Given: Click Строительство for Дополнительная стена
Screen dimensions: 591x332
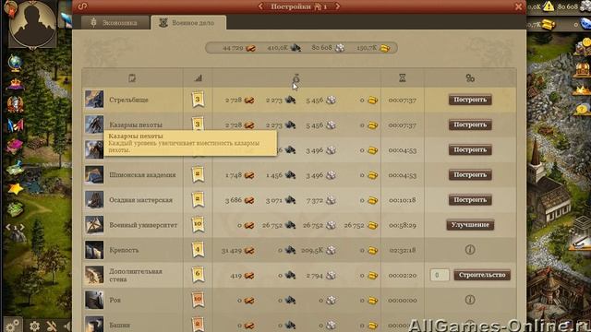Looking at the screenshot, I should (482, 275).
